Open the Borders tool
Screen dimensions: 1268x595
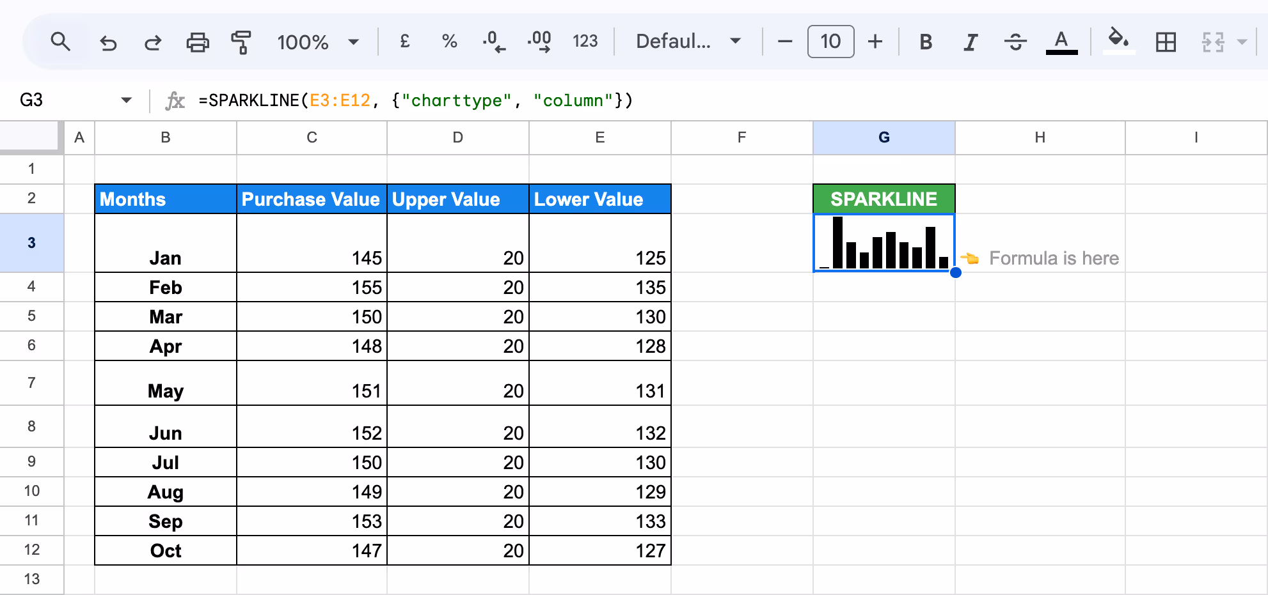coord(1166,42)
